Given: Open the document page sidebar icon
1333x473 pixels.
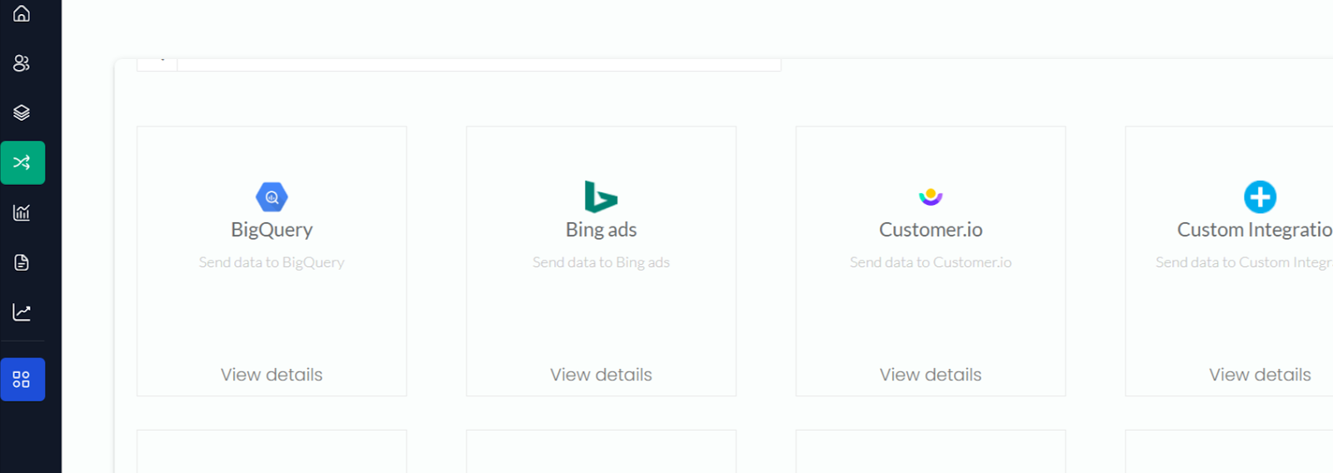Looking at the screenshot, I should [22, 262].
